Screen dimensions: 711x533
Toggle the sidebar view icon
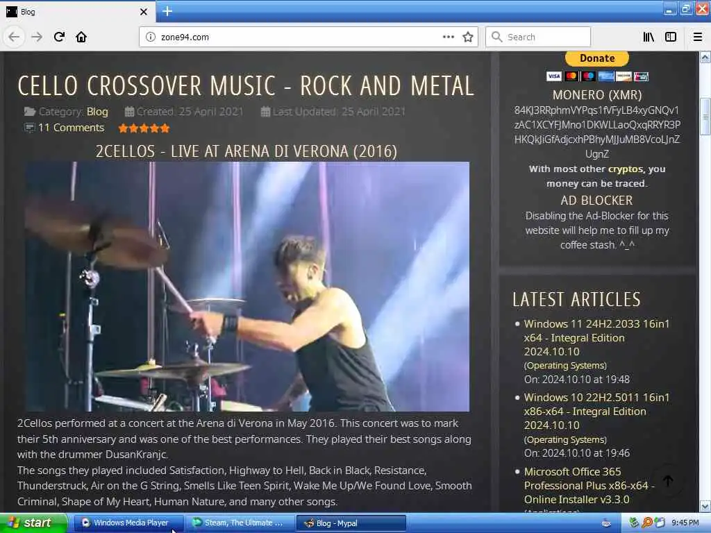[671, 37]
